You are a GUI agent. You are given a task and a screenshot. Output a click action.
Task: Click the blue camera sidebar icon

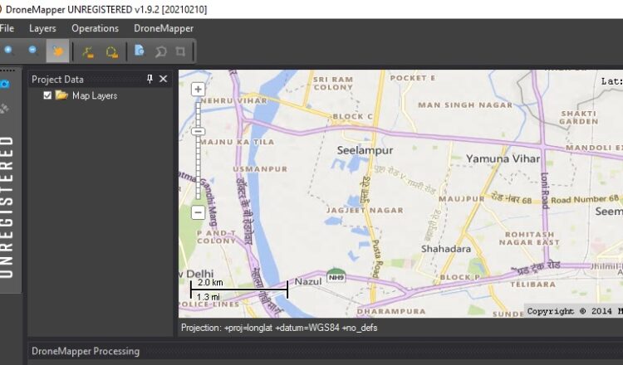5,84
